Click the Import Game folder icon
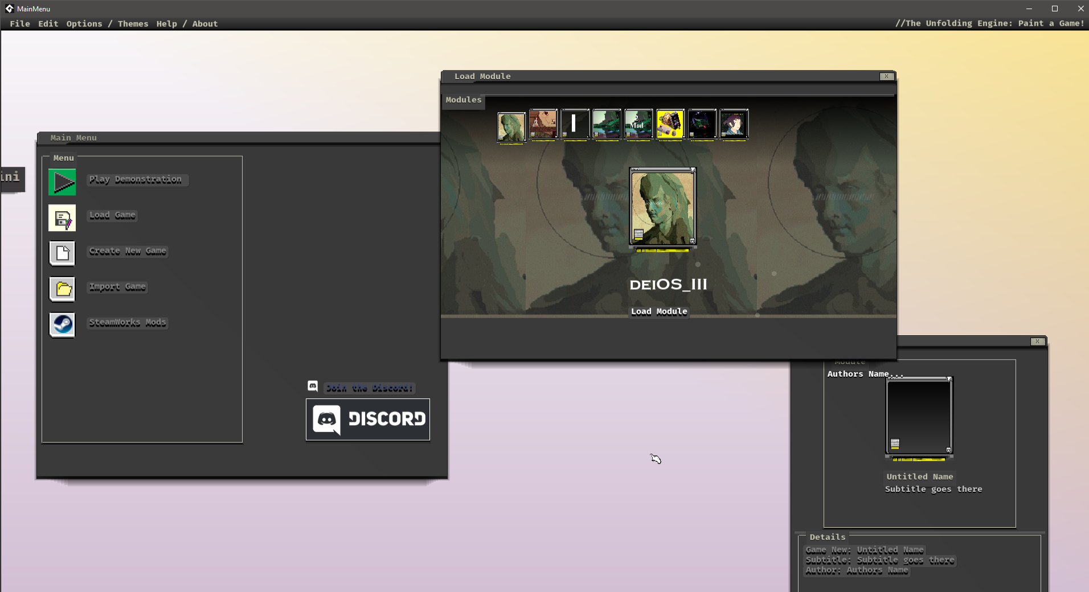 coord(62,289)
